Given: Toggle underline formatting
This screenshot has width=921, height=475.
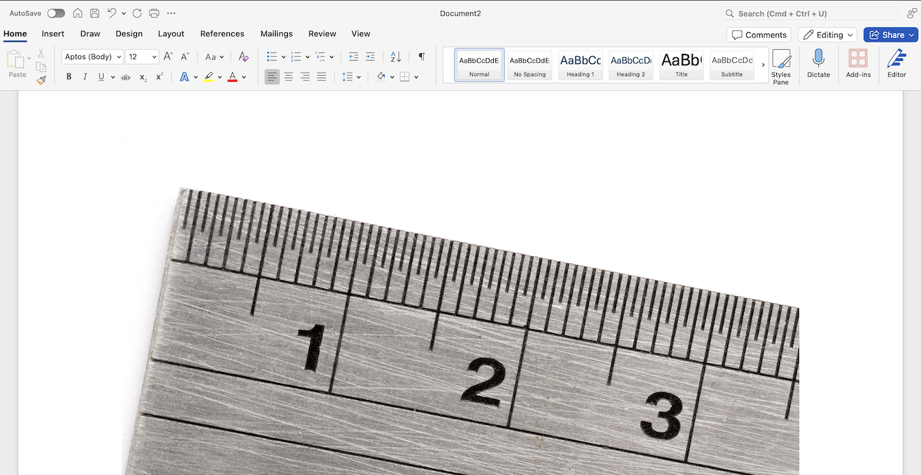Looking at the screenshot, I should tap(101, 77).
